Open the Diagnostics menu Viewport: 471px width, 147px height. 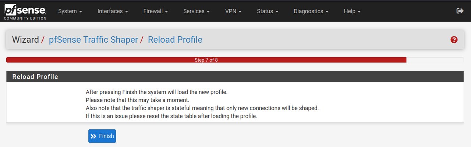(x=311, y=11)
